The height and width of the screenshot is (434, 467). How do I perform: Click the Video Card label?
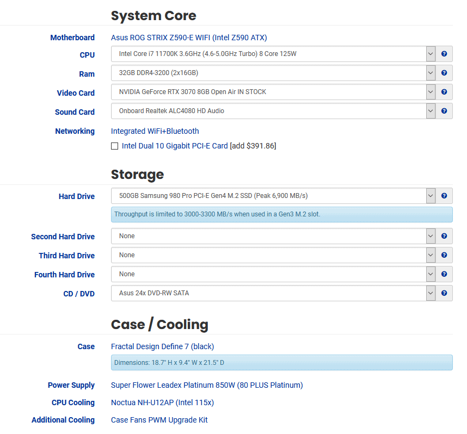[76, 93]
